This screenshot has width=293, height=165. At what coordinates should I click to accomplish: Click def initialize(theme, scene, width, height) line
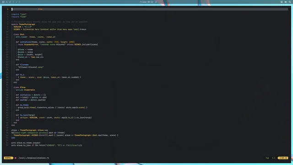pyautogui.click(x=45, y=42)
